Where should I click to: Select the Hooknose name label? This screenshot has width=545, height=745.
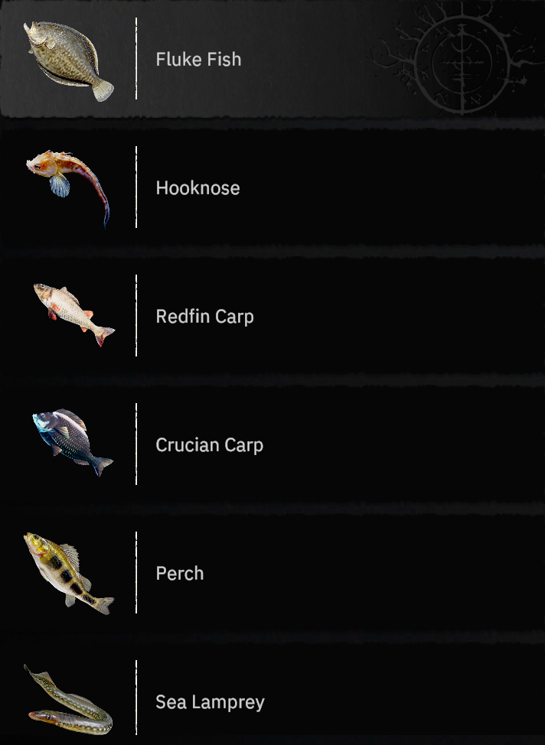coord(197,188)
